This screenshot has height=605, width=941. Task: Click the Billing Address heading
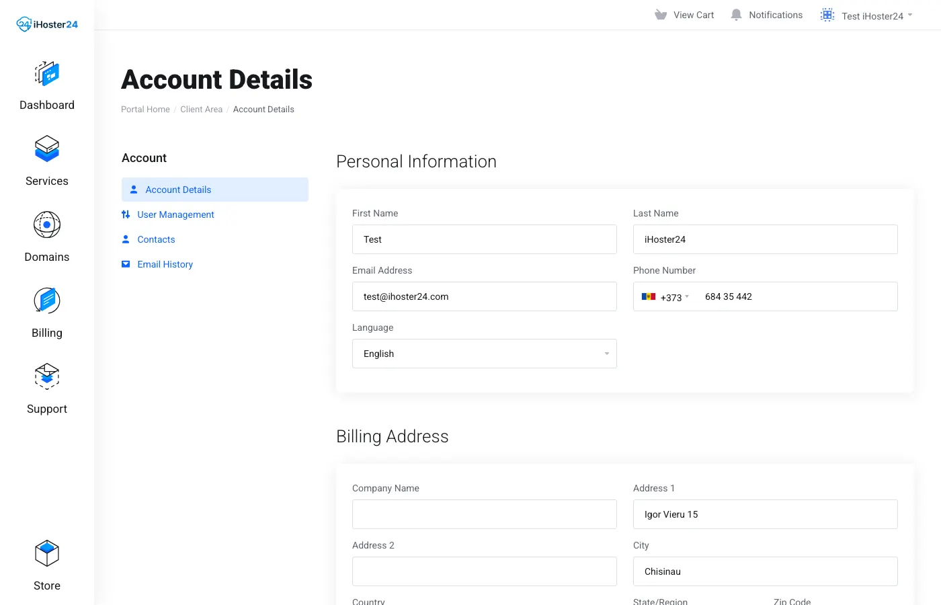coord(393,436)
